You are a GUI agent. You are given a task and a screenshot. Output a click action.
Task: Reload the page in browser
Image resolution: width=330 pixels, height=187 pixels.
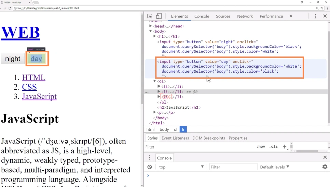[10, 8]
